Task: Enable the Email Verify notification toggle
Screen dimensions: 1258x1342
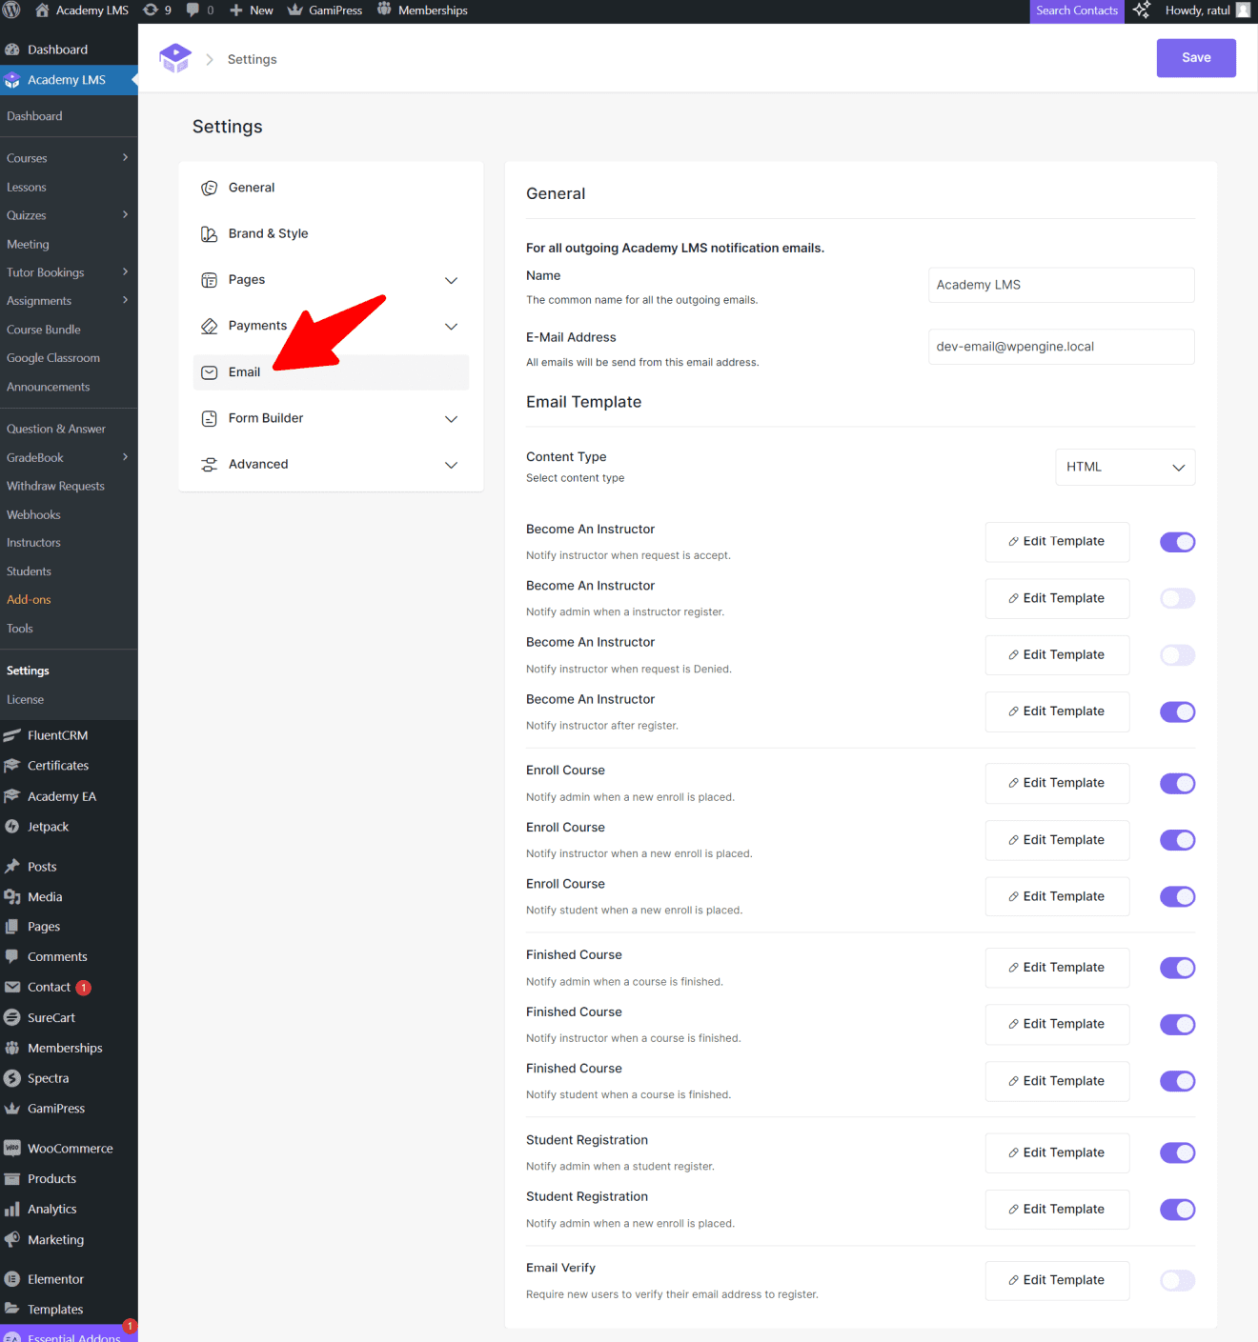Action: click(x=1177, y=1280)
